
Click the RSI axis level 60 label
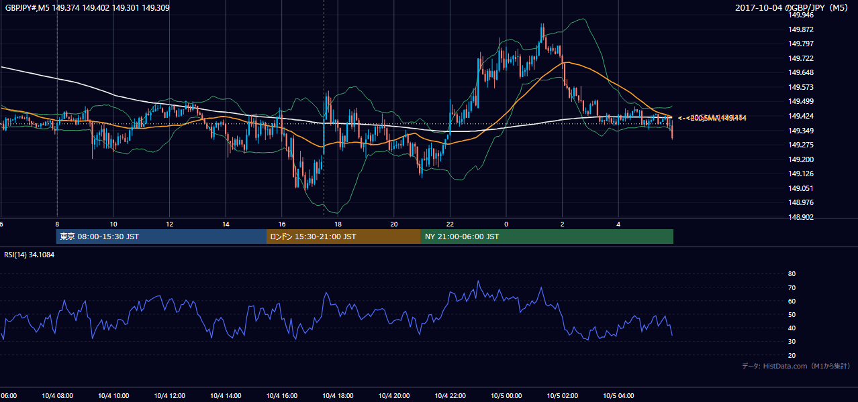click(x=792, y=301)
